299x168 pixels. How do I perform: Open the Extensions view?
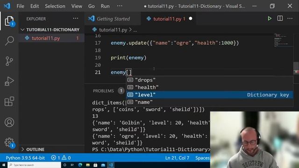[x=9, y=101]
